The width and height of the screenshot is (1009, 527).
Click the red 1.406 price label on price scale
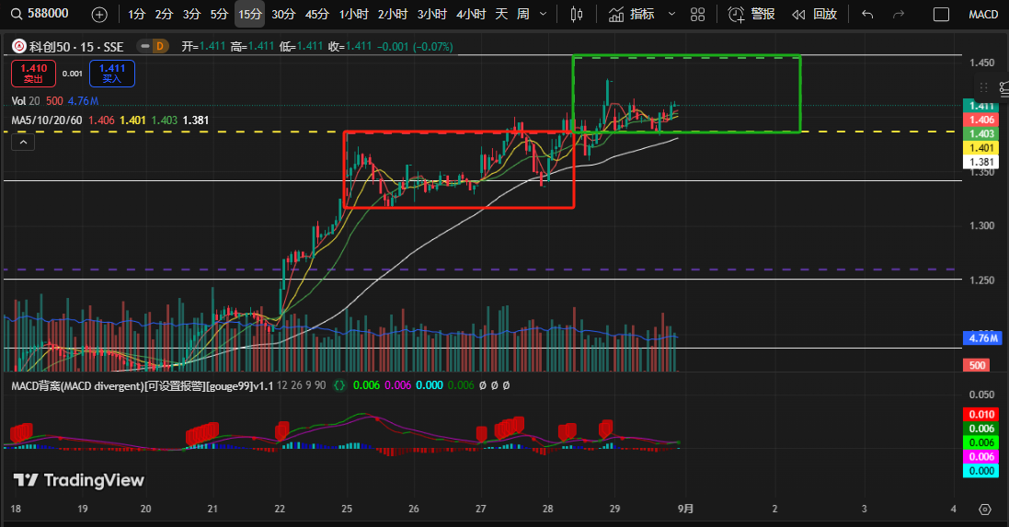coord(981,120)
